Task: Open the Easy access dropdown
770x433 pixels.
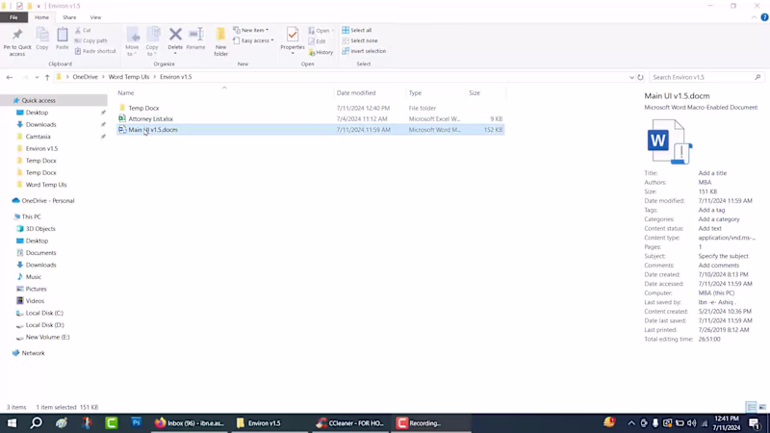Action: point(253,40)
